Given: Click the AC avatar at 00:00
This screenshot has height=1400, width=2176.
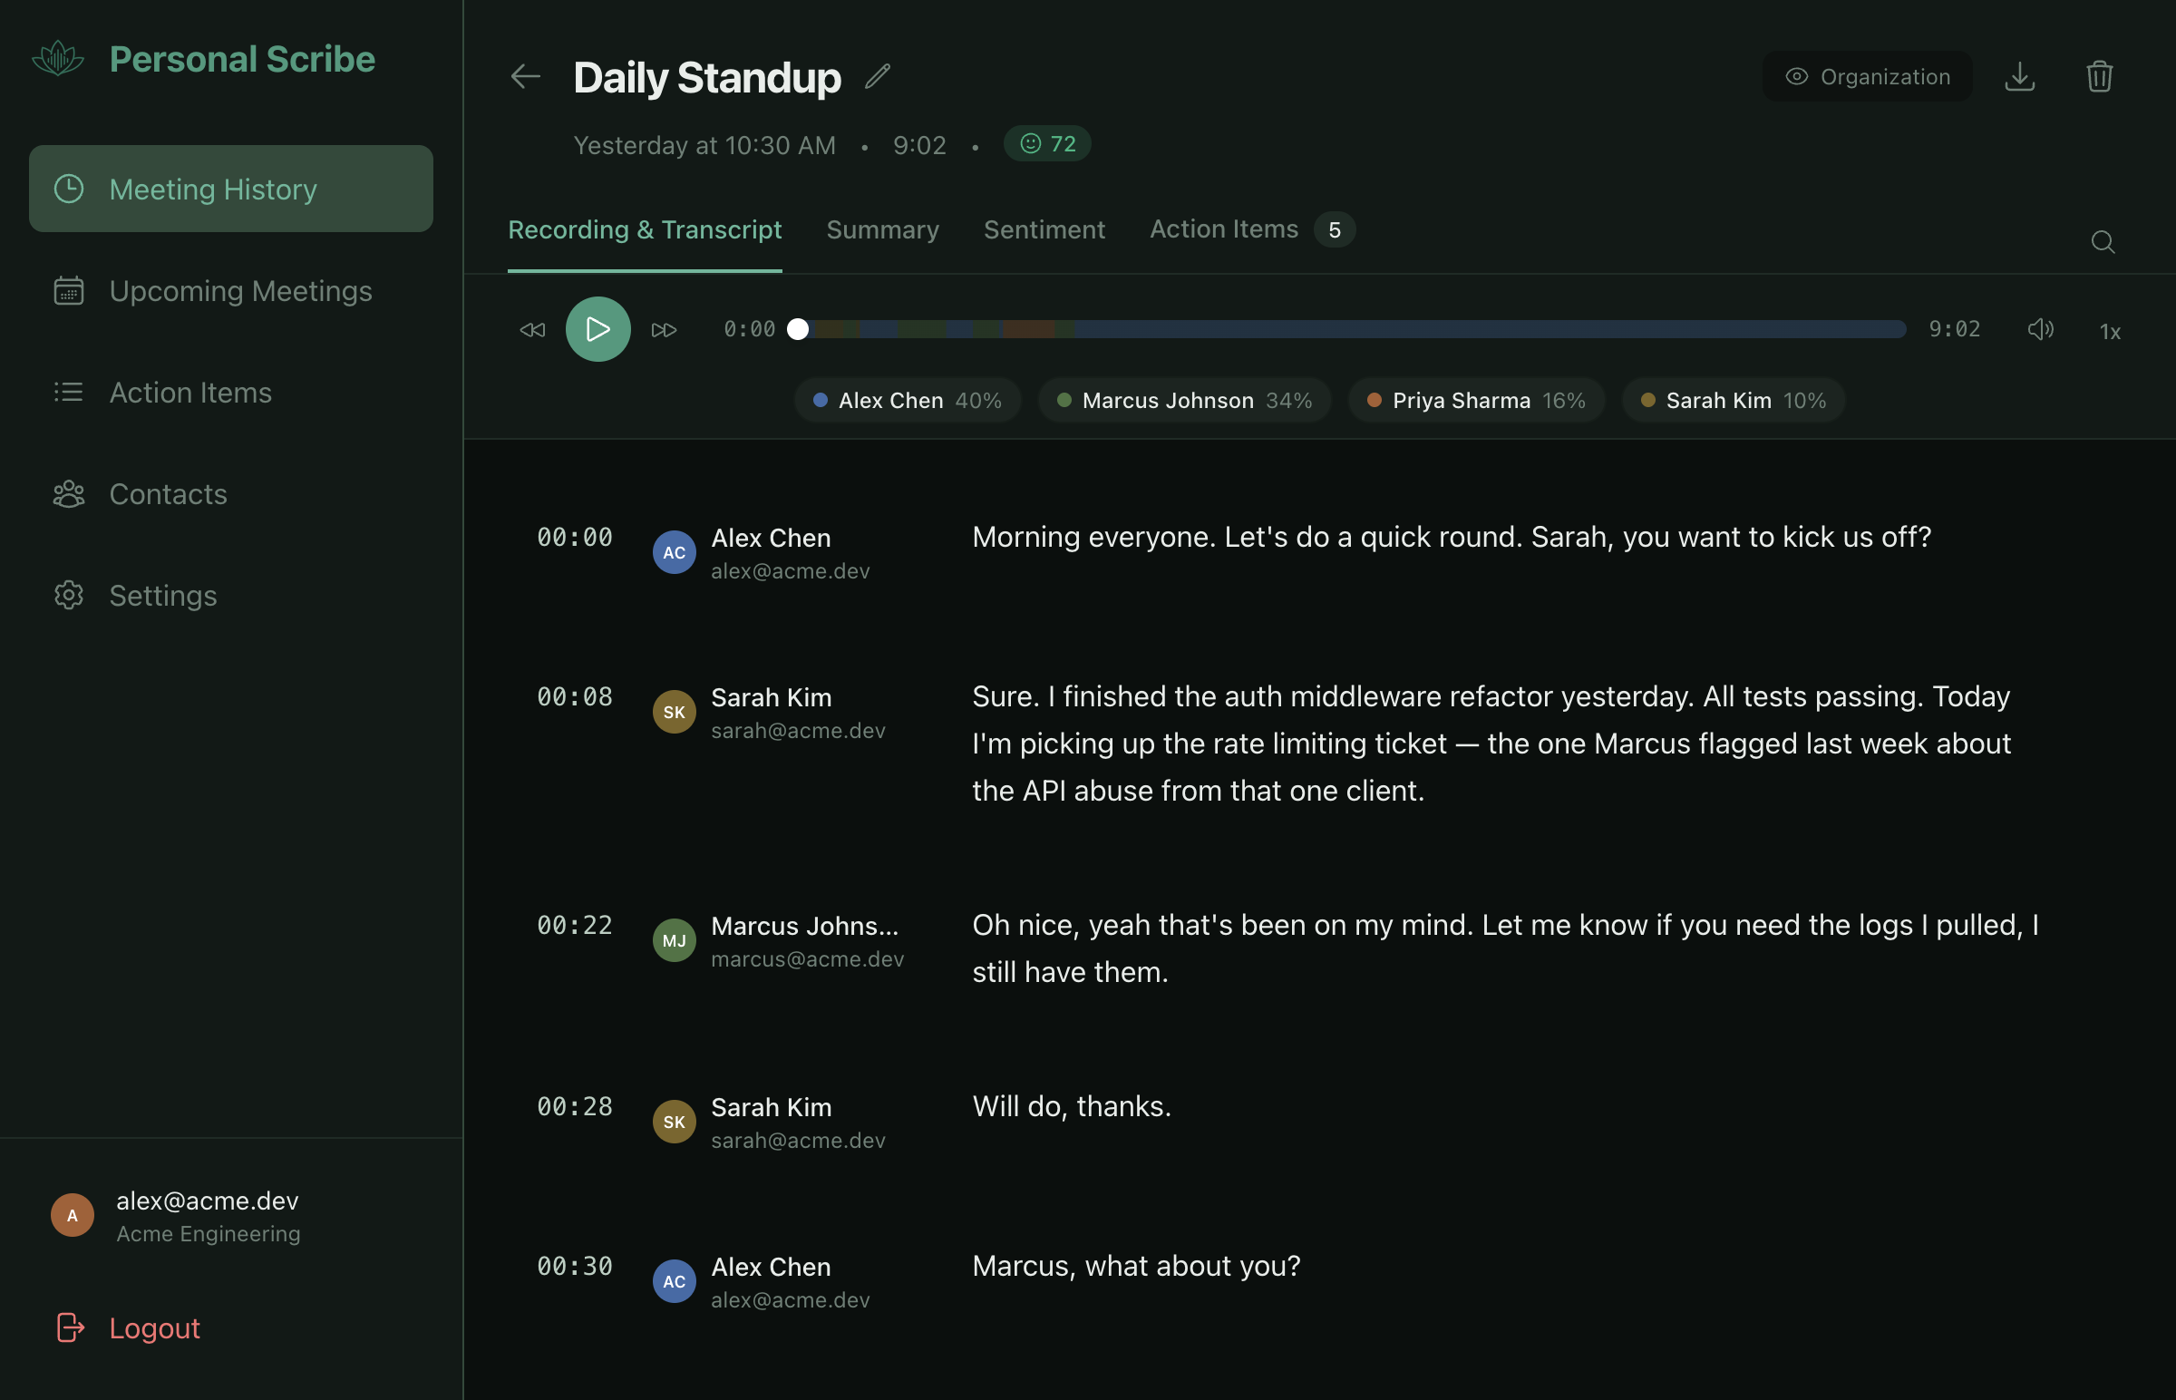Looking at the screenshot, I should tap(675, 552).
